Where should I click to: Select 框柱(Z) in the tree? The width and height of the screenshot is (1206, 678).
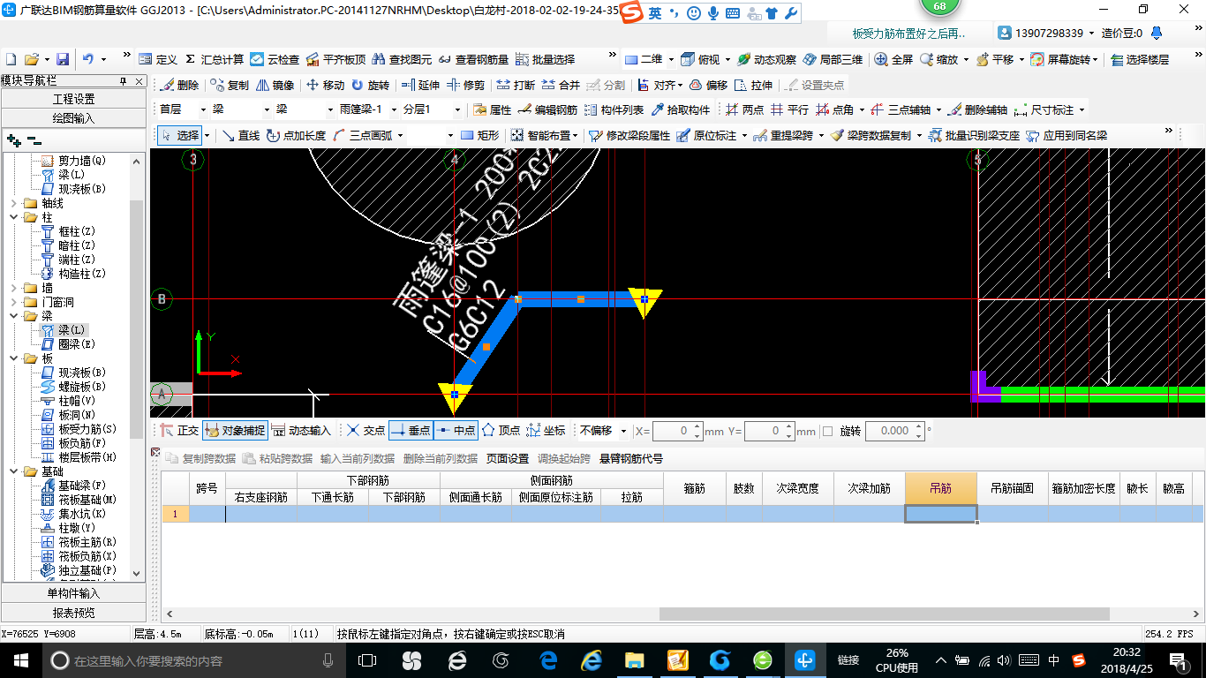(76, 231)
